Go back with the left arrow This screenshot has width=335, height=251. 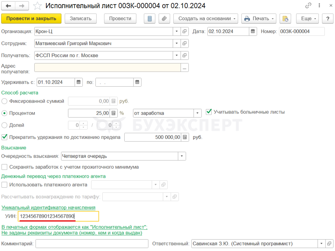pos(9,6)
